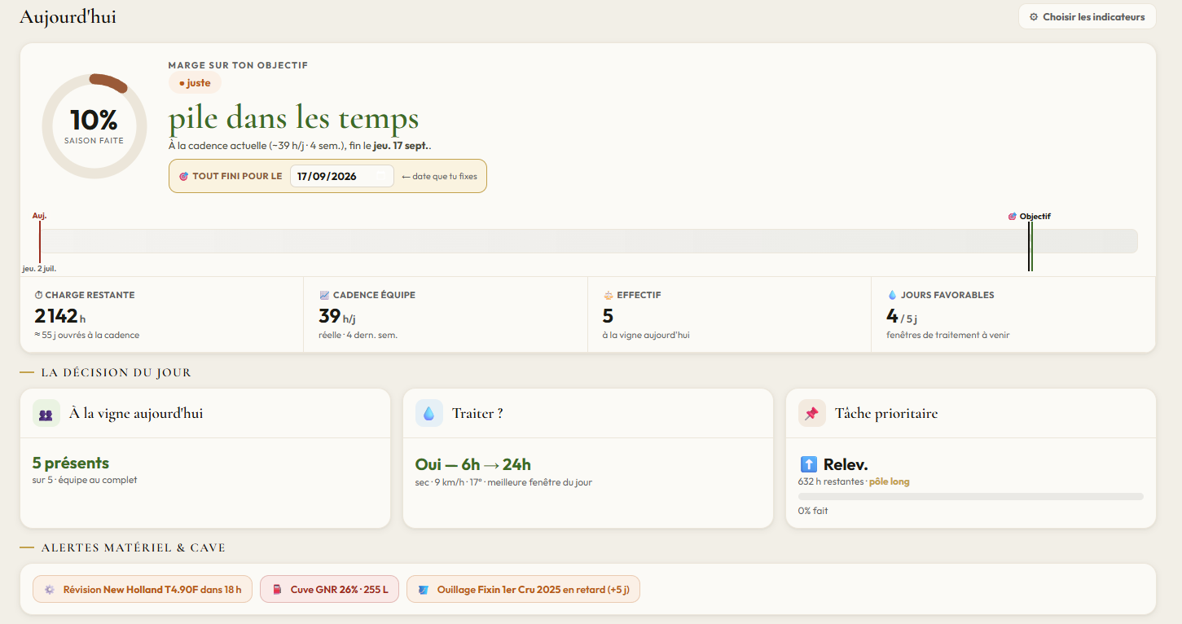The height and width of the screenshot is (624, 1182).
Task: Edit the 17/09/2026 target date field
Action: 341,176
